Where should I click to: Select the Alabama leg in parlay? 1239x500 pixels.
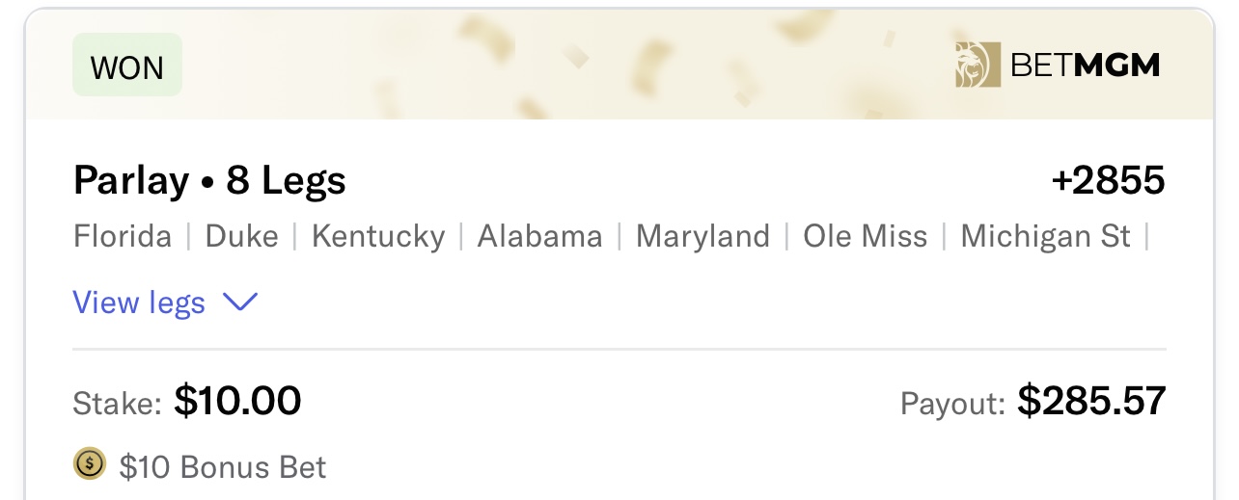point(539,236)
